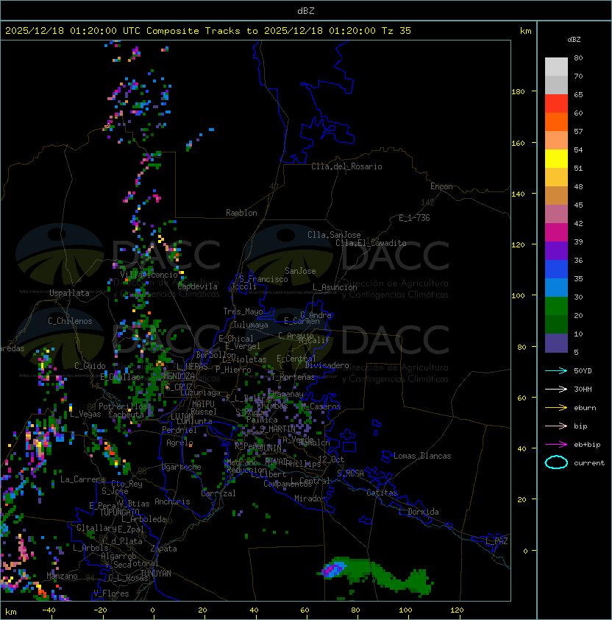Pick the grey 65-70 dBZ swatch
The width and height of the screenshot is (612, 620).
(x=556, y=85)
